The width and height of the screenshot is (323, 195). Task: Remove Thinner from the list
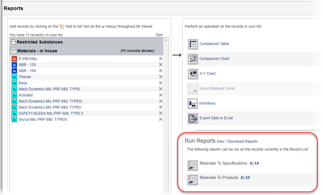(x=161, y=77)
